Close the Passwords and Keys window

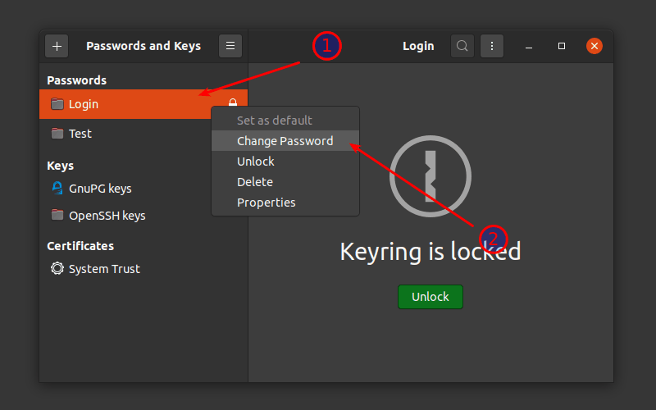[594, 46]
